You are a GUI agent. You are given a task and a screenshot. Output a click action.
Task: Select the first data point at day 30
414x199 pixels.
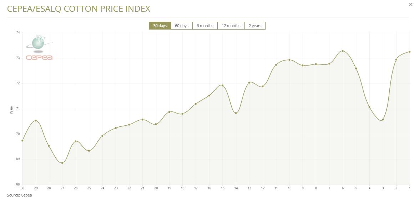(22, 141)
